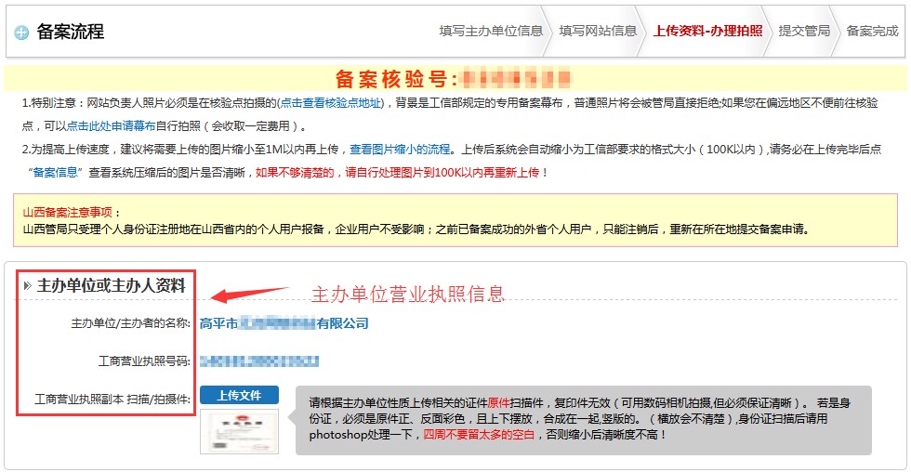Screen dimensions: 911x472
Task: Go to the 填写主办单位信息 step
Action: tap(491, 31)
